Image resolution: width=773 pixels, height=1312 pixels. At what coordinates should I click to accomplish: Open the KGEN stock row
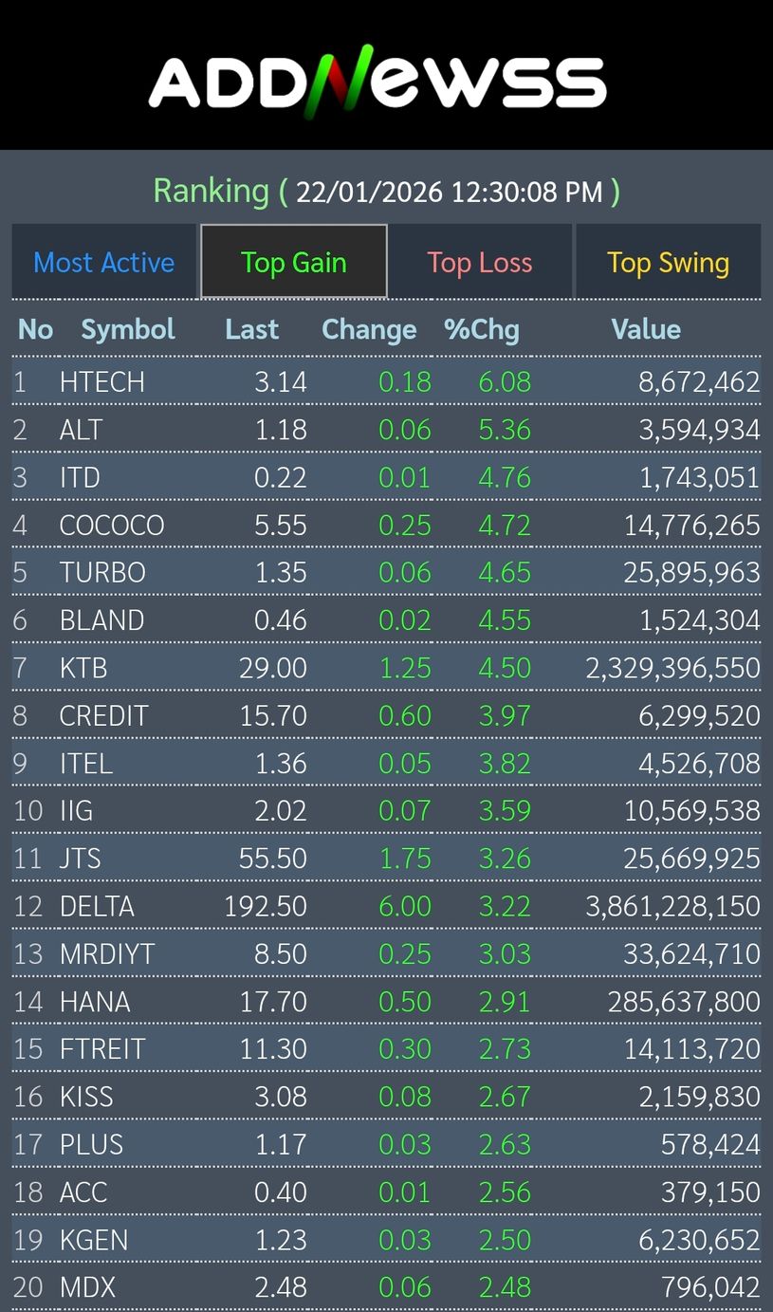click(x=94, y=1240)
